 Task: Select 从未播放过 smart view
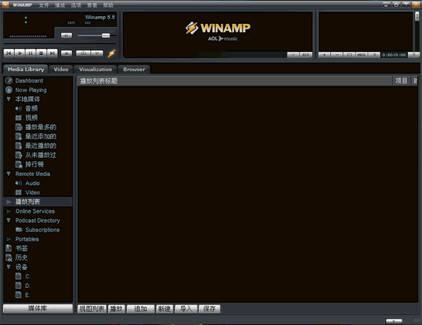coord(41,155)
